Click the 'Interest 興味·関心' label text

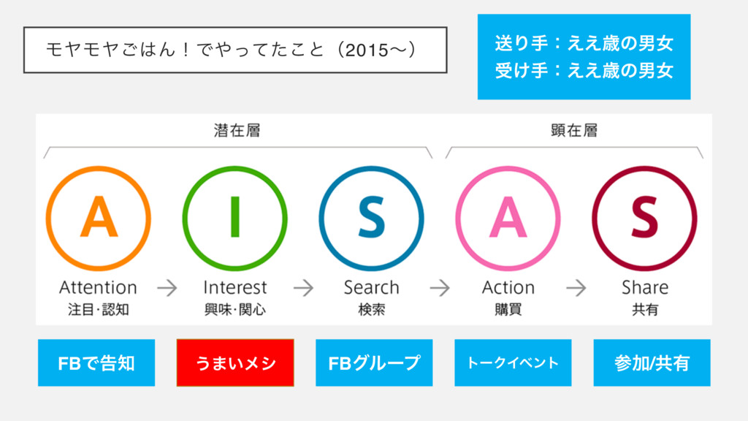(x=234, y=297)
